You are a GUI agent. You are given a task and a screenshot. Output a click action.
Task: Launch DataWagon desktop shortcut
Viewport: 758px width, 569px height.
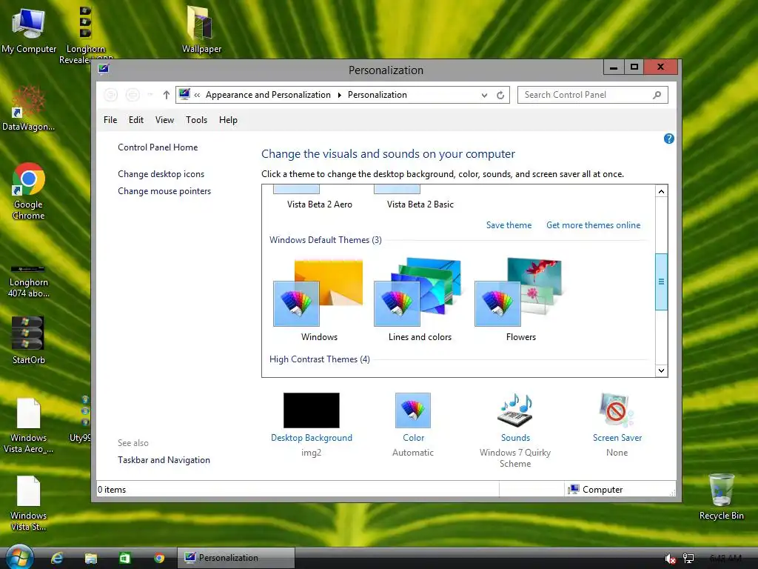pyautogui.click(x=28, y=108)
